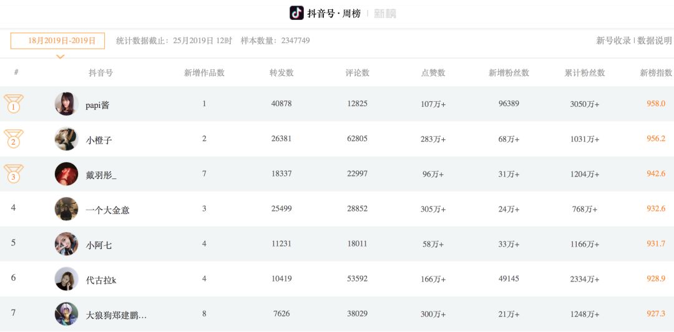Click the Douyin logo icon in header

pyautogui.click(x=296, y=13)
